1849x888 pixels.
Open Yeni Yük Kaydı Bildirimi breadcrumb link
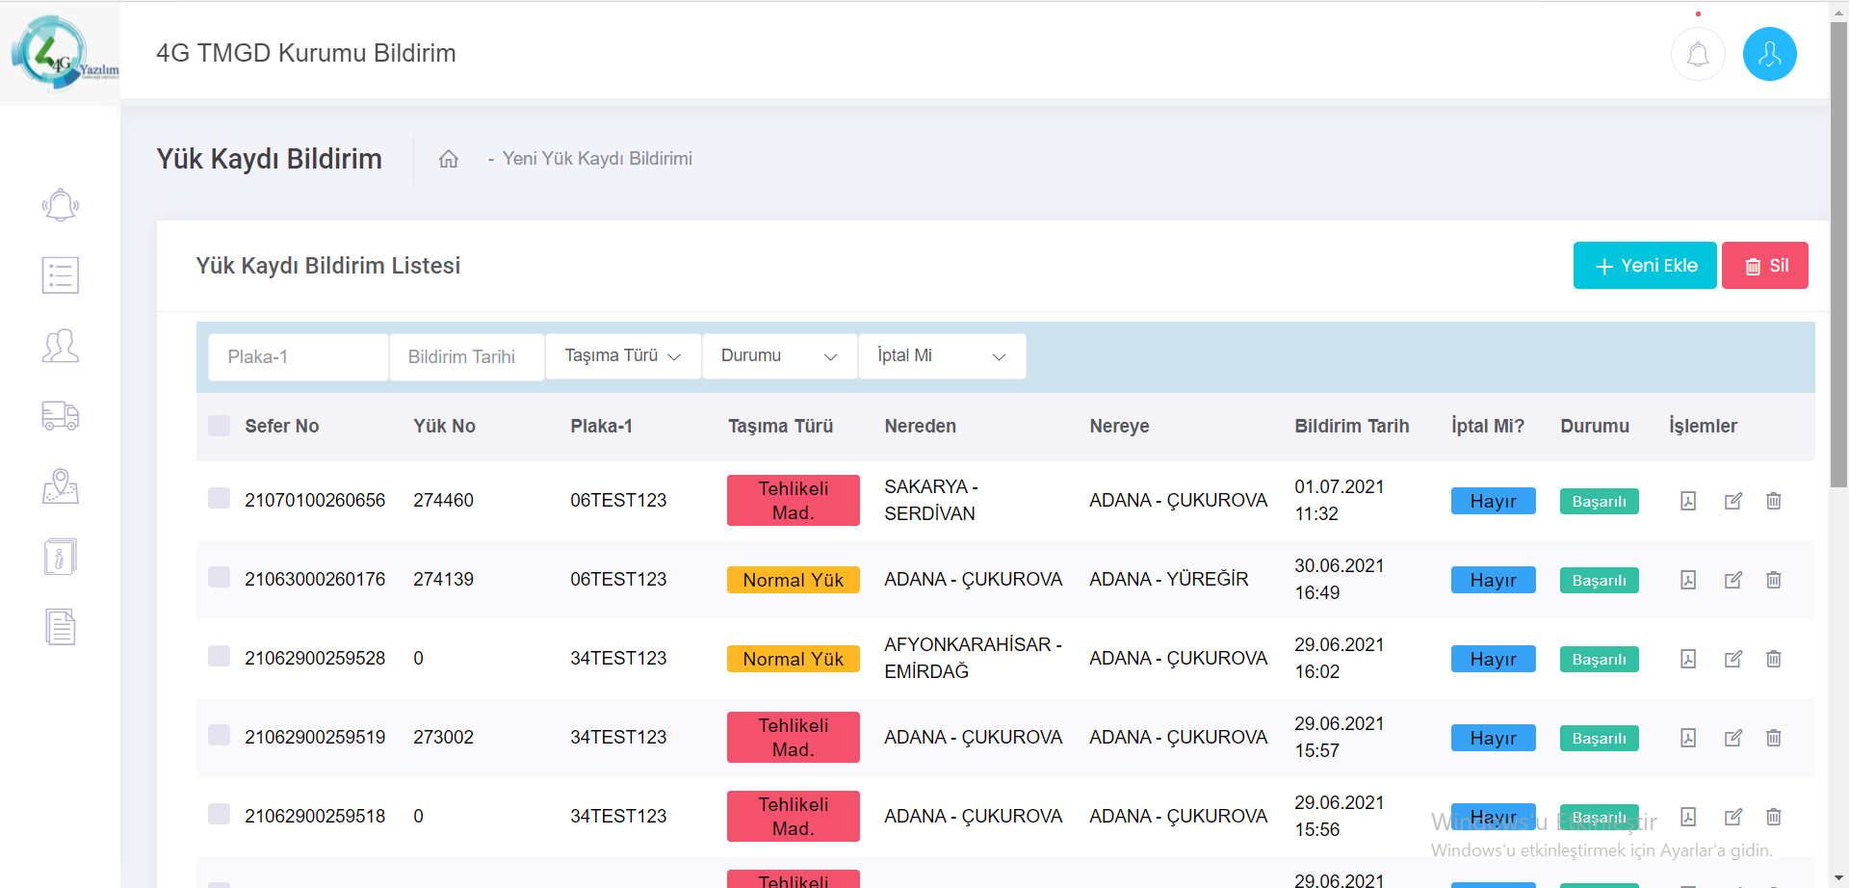click(597, 159)
